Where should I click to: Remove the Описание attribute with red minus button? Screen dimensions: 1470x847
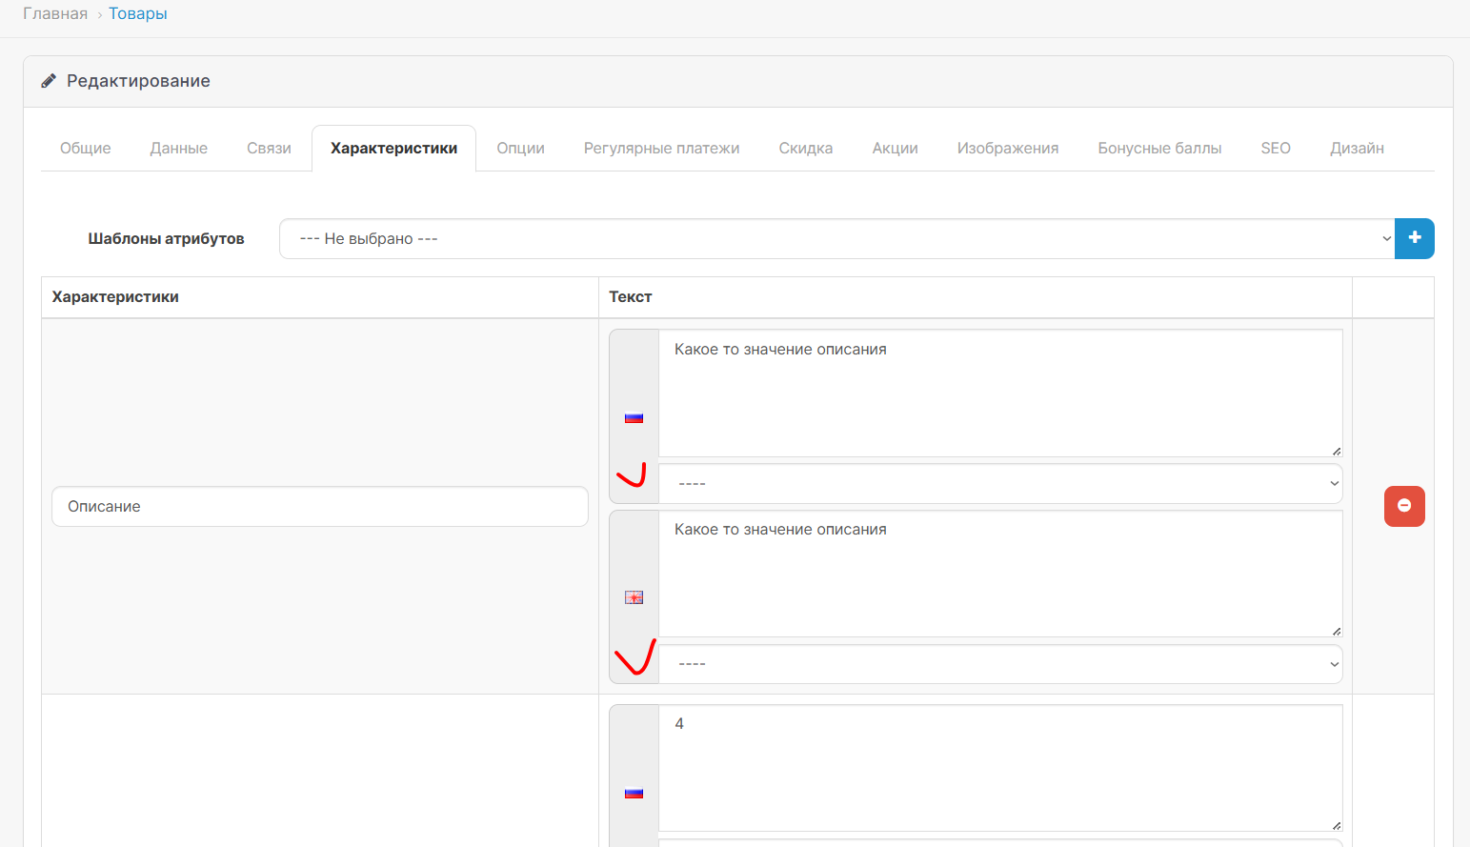[1403, 506]
